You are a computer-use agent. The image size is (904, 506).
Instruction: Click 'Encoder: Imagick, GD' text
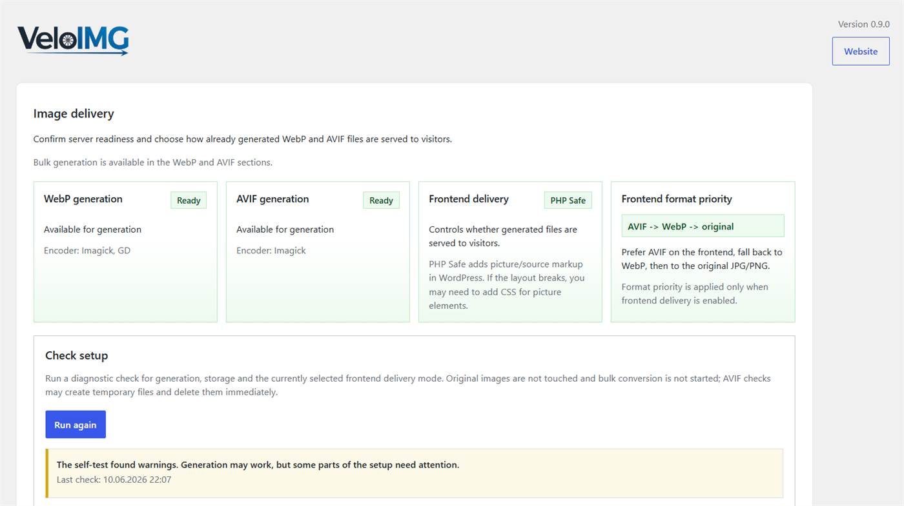[x=87, y=250]
